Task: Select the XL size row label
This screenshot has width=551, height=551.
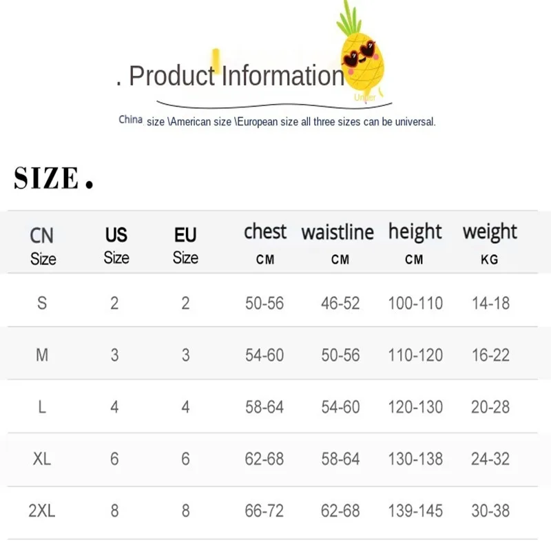Action: pos(42,459)
